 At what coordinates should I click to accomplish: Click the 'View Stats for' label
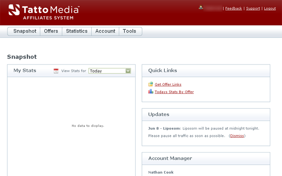[x=74, y=71]
